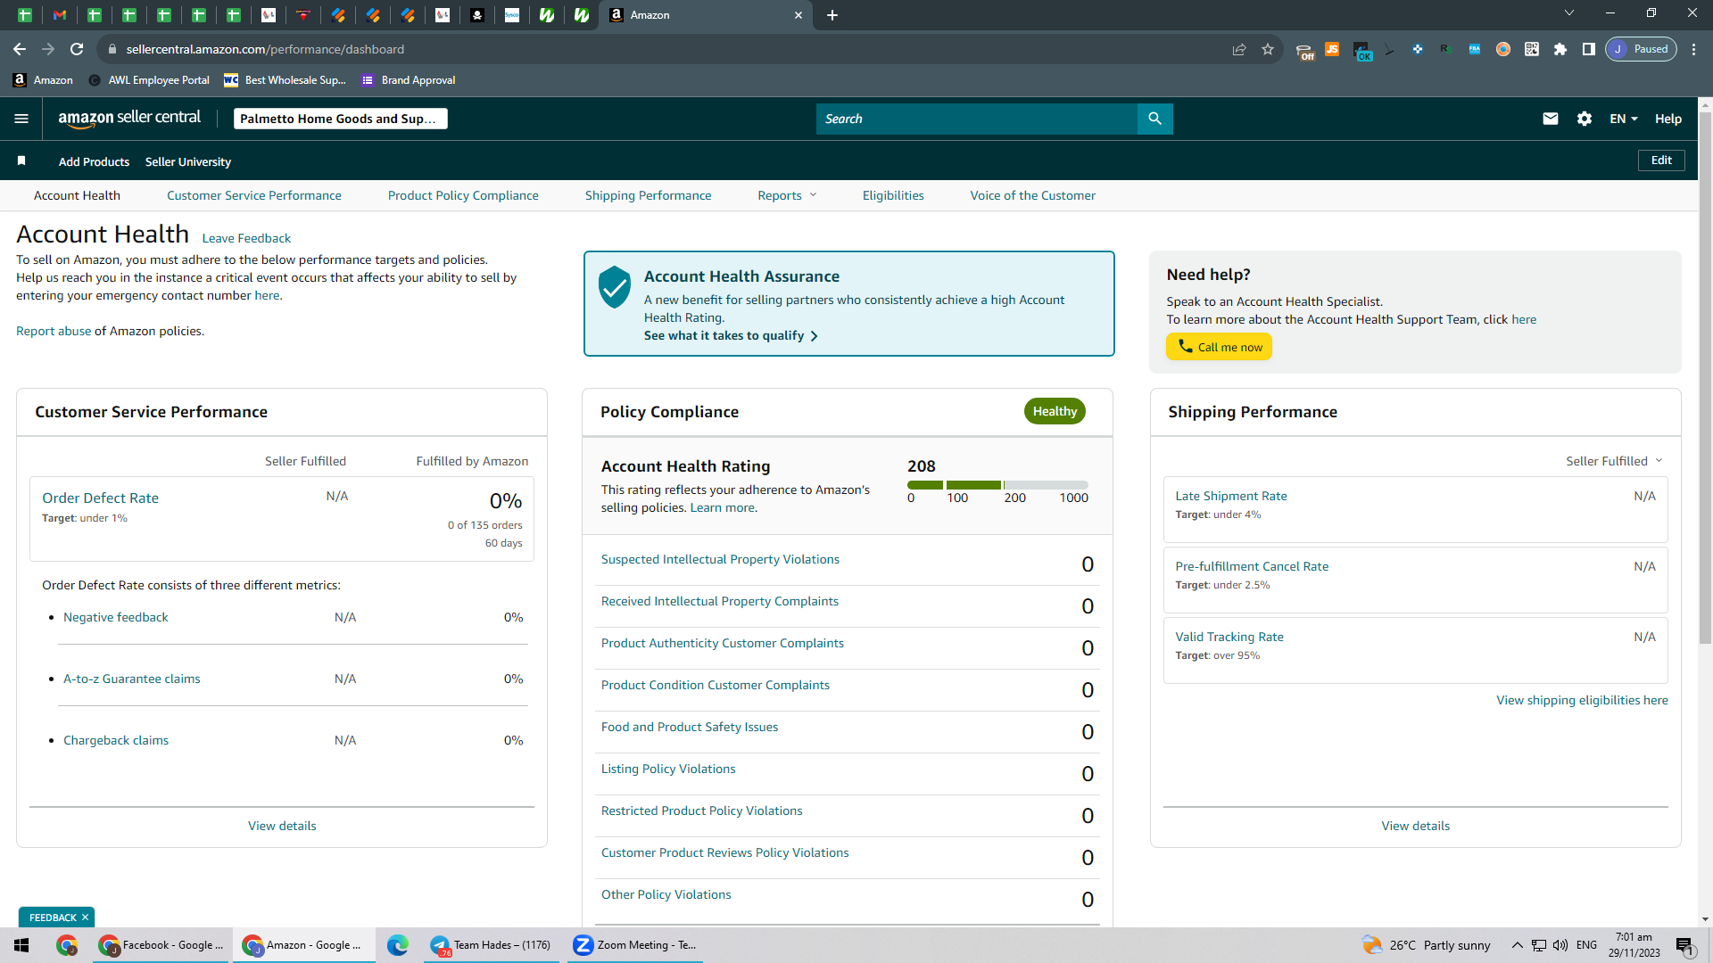Dismiss the FEEDBACK tab with its X
This screenshot has height=963, width=1713.
[86, 918]
